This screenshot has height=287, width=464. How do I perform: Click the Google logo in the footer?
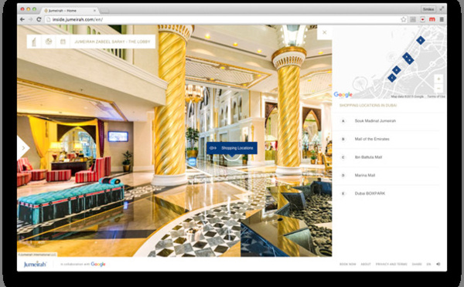pyautogui.click(x=98, y=264)
